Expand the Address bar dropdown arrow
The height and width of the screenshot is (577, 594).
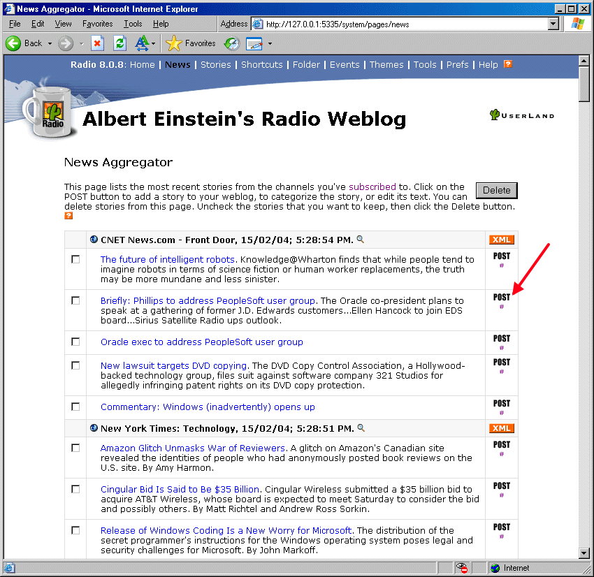553,24
